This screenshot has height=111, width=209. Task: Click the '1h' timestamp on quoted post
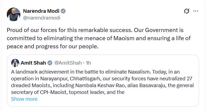click(x=88, y=63)
